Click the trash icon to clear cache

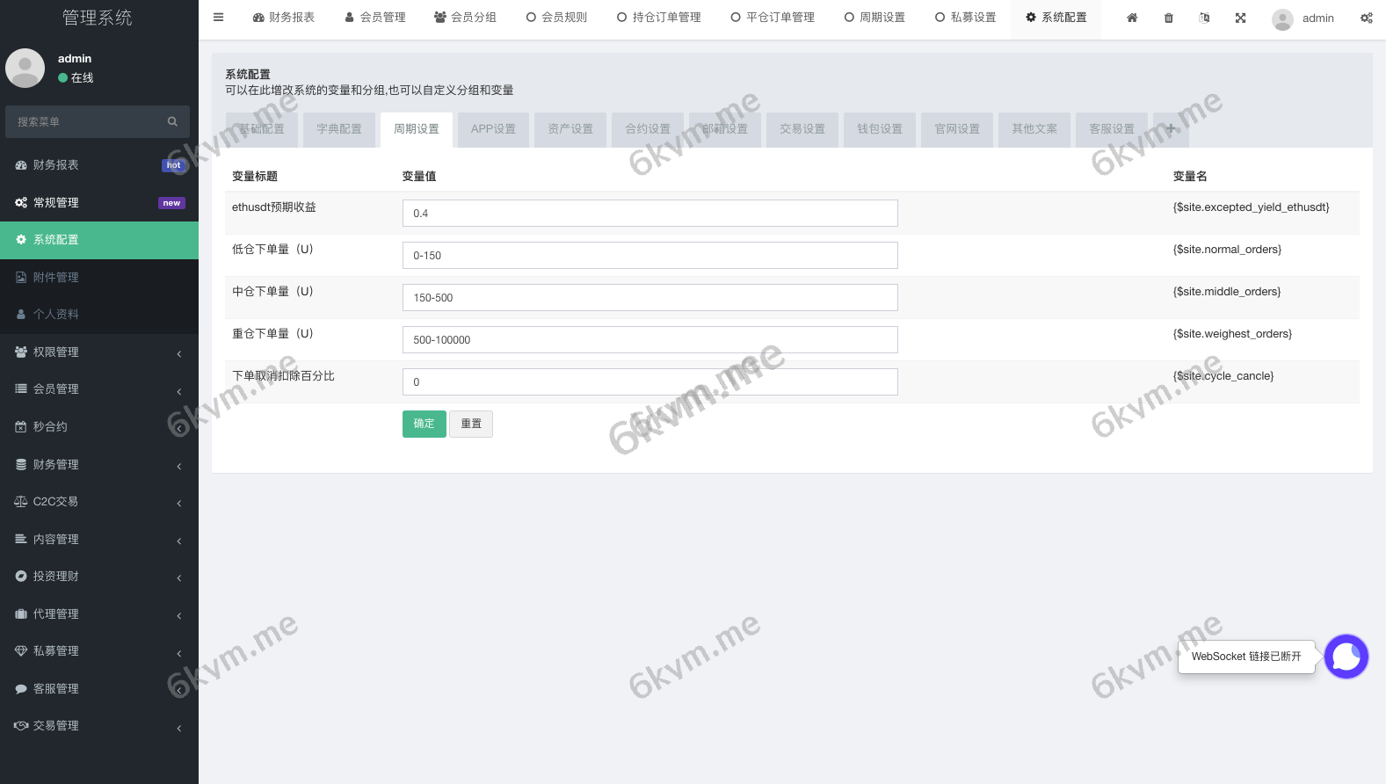pos(1168,18)
